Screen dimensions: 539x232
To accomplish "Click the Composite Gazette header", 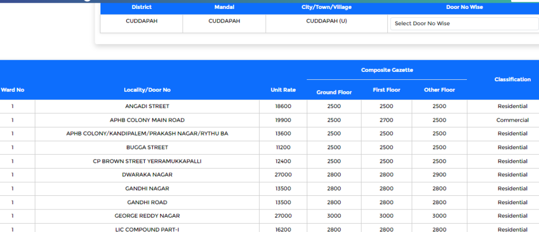I will point(386,70).
